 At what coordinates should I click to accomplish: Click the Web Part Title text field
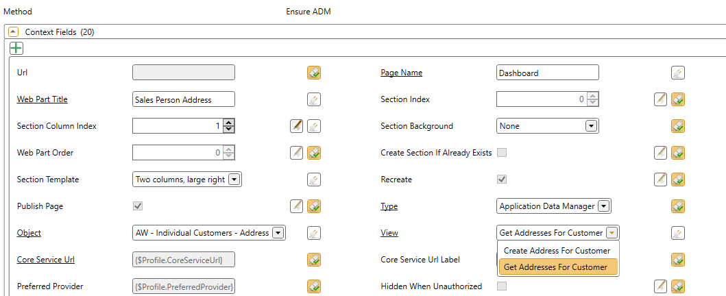(183, 99)
